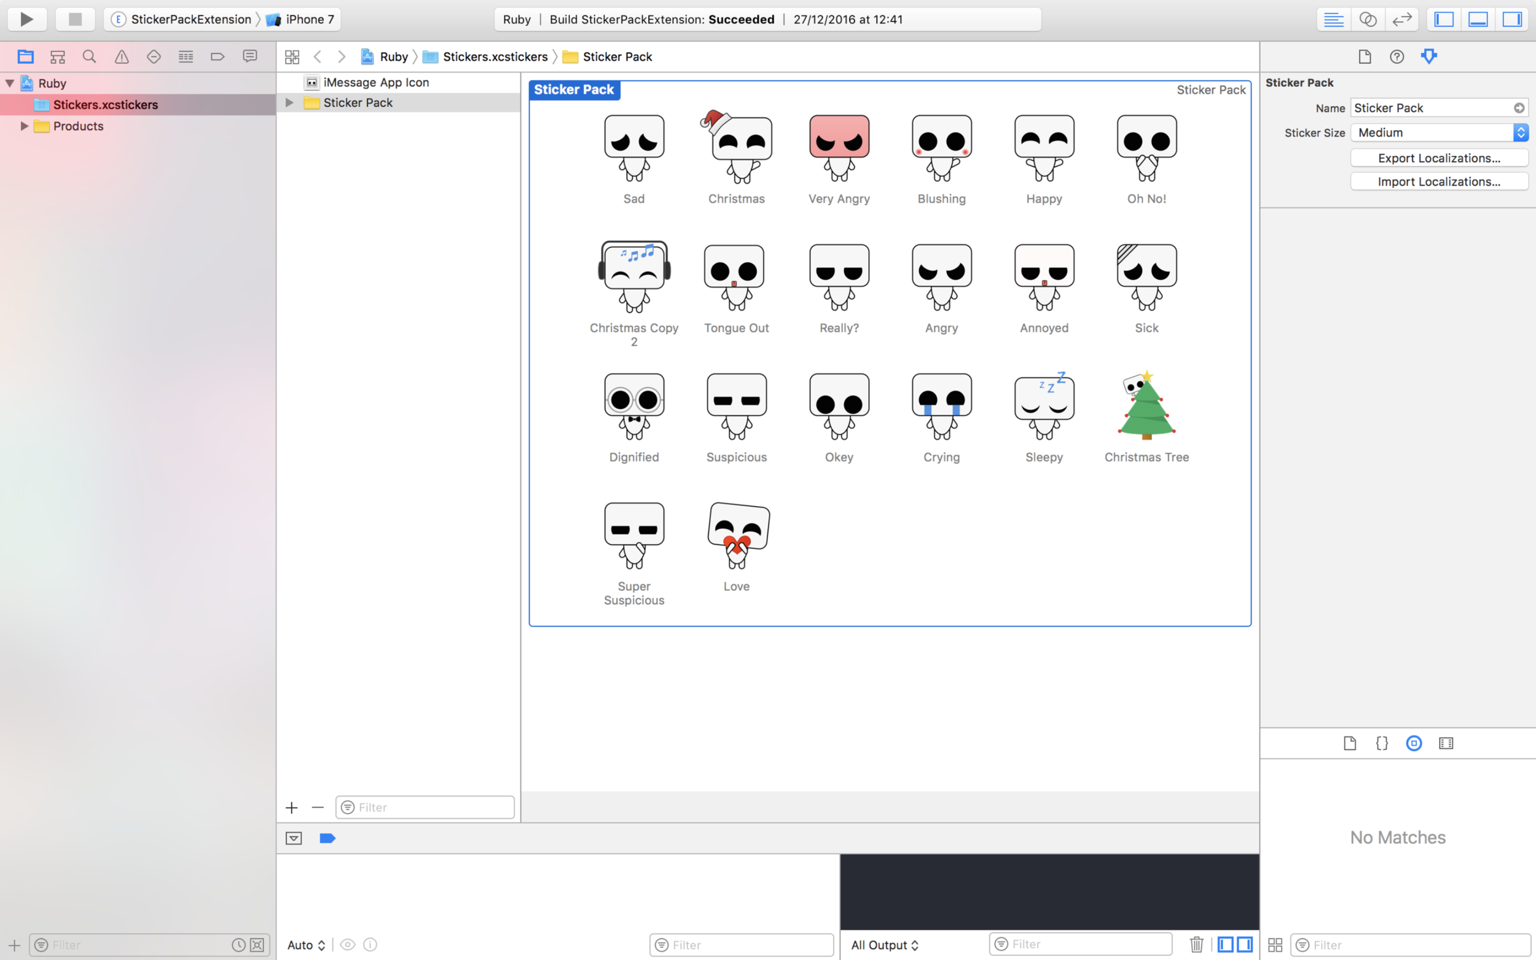Open the Report navigator speech bubble icon
Image resolution: width=1536 pixels, height=960 pixels.
(249, 57)
